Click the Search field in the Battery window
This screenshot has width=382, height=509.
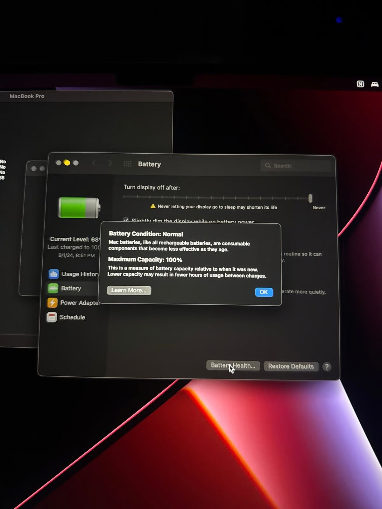tap(296, 166)
